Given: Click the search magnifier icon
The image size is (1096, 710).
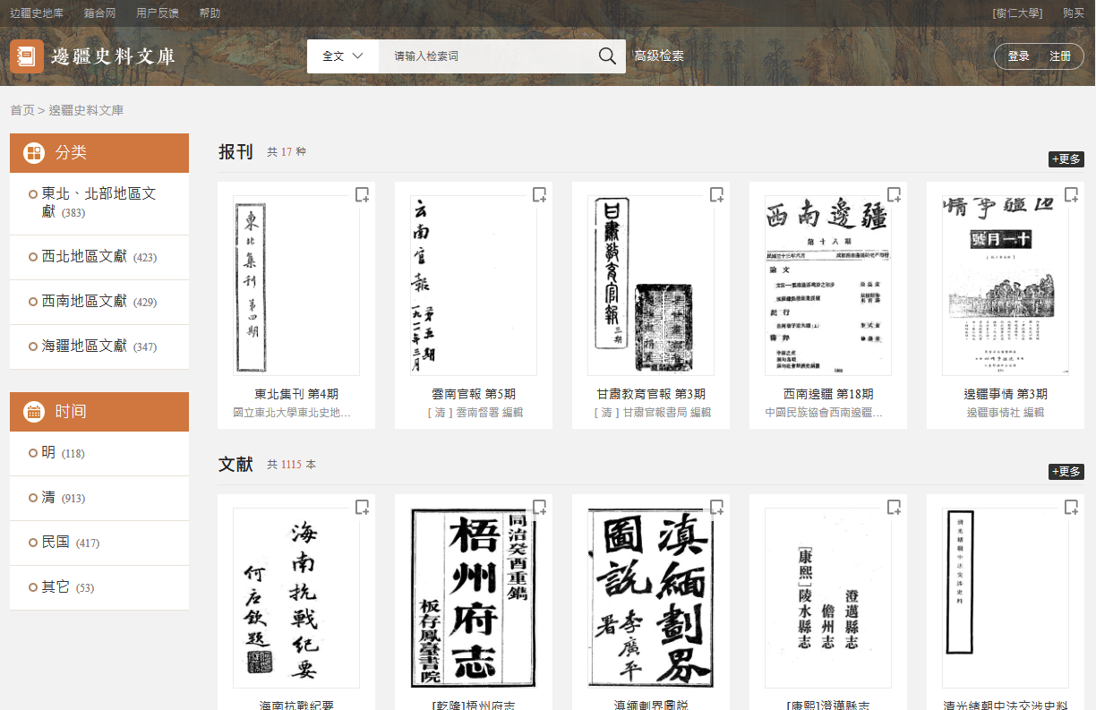Looking at the screenshot, I should tap(607, 56).
